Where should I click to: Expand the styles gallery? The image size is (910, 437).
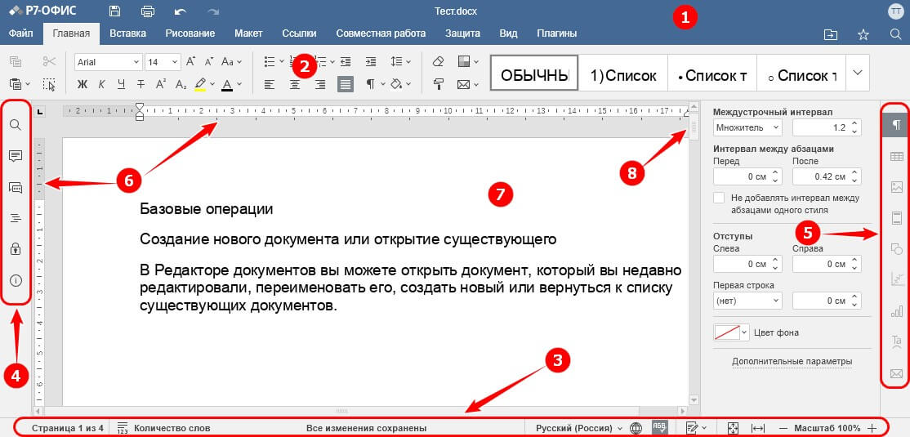tap(857, 73)
